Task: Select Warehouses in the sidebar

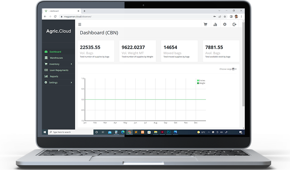Action: (x=56, y=58)
